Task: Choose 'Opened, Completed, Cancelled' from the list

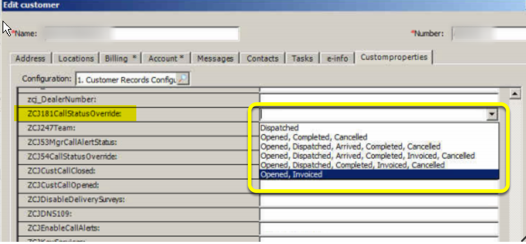Action: [x=314, y=137]
